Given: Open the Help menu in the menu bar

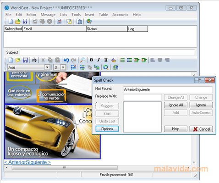Looking at the screenshot, I should (137, 15).
